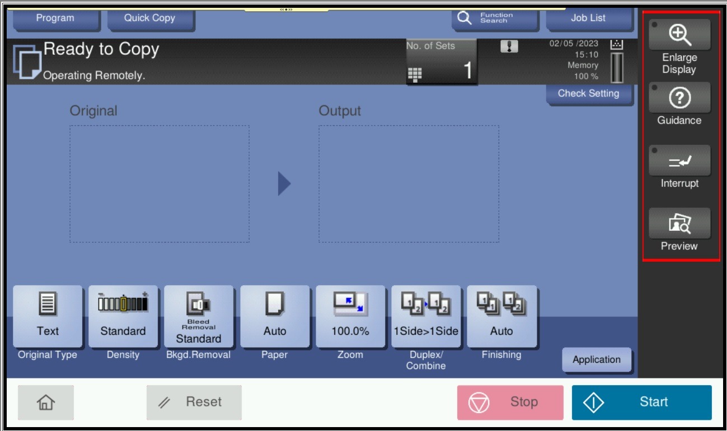Click the Check Setting button

click(x=588, y=94)
